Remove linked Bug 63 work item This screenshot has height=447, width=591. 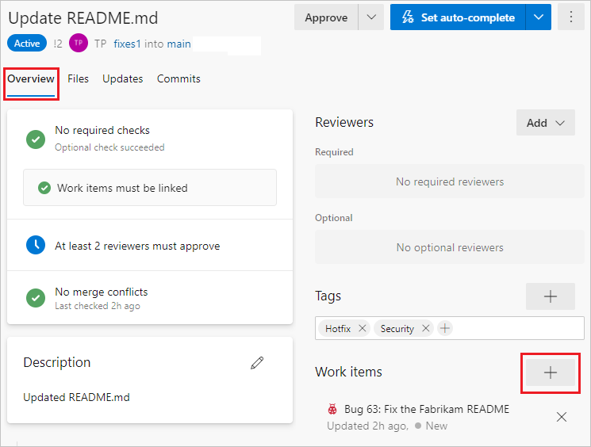coord(562,417)
